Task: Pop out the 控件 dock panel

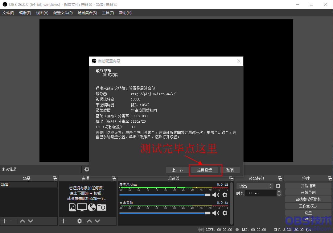Action: click(330, 178)
